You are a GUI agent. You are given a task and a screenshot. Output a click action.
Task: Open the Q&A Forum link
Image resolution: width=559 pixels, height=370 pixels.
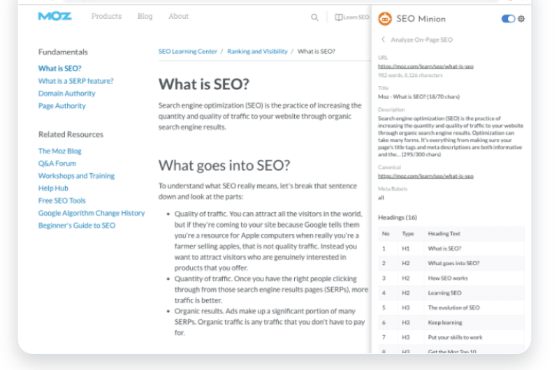(57, 163)
